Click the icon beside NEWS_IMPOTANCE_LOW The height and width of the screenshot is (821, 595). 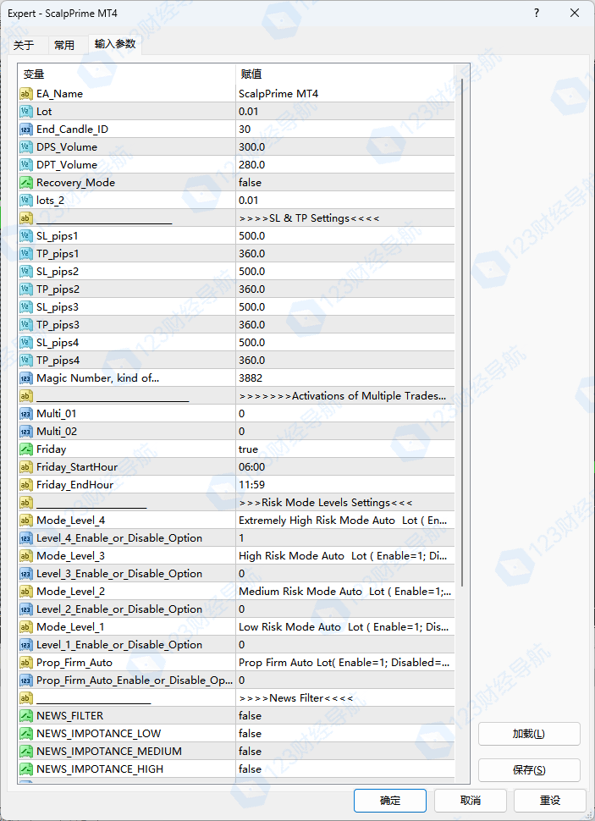point(26,734)
